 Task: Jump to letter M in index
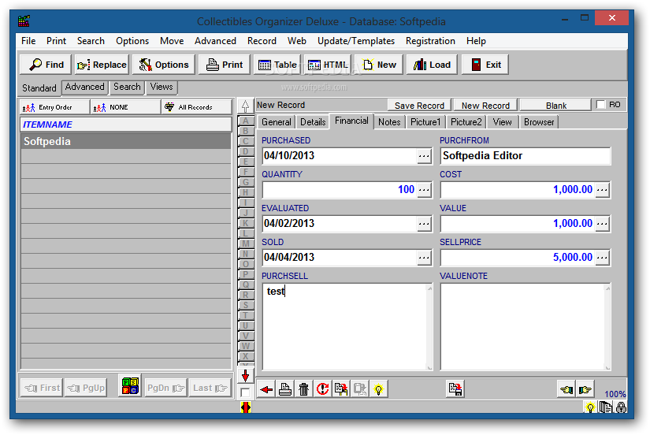click(246, 244)
